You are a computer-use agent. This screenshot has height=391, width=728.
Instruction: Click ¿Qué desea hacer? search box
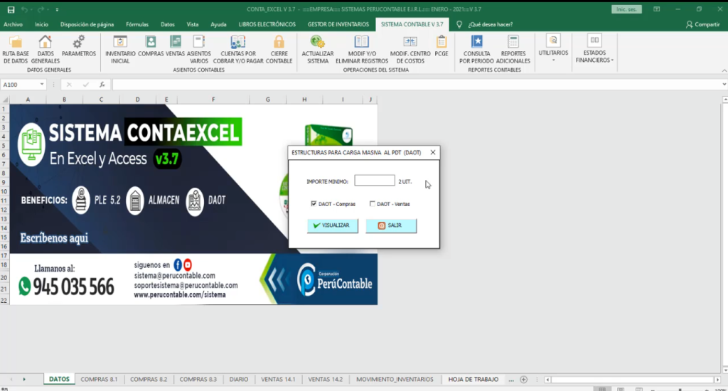(x=491, y=24)
